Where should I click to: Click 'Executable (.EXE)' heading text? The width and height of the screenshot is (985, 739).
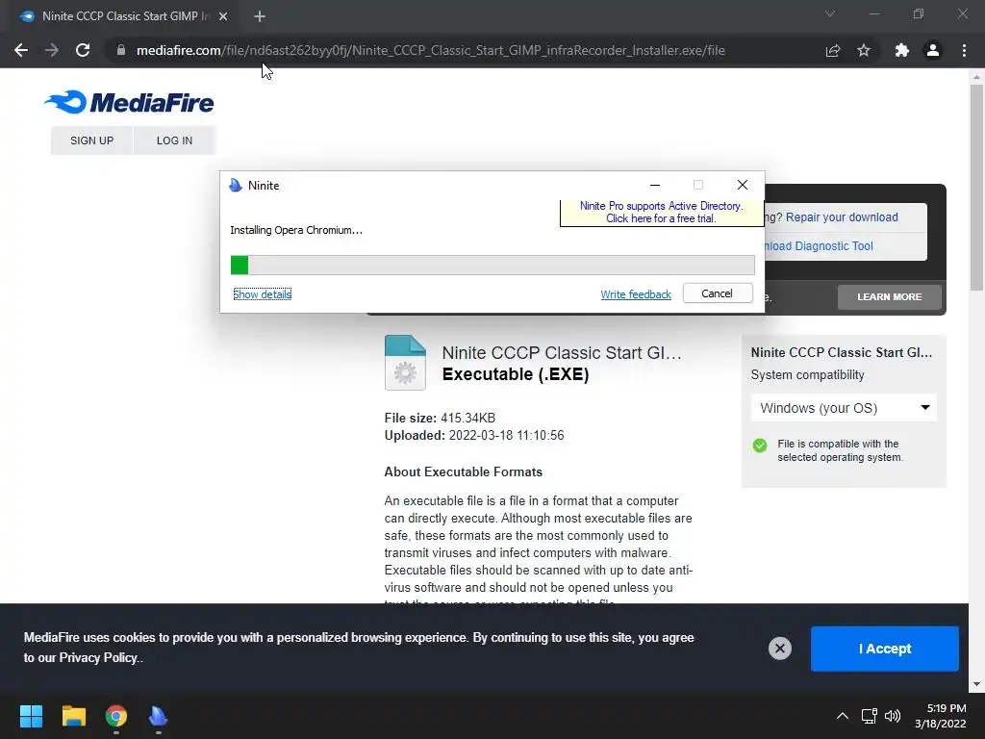click(516, 374)
